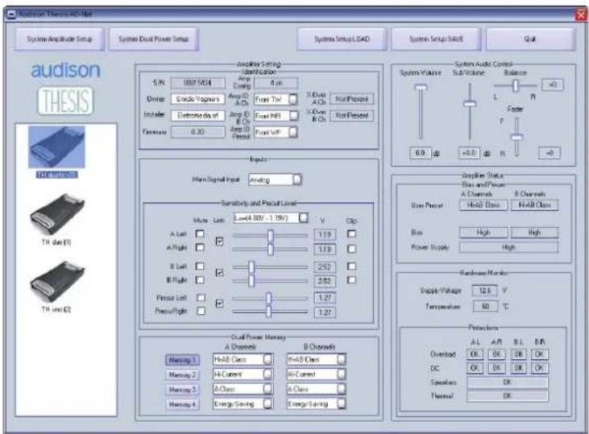Image resolution: width=589 pixels, height=434 pixels.
Task: Click the Supply Voltage value field
Action: 484,291
